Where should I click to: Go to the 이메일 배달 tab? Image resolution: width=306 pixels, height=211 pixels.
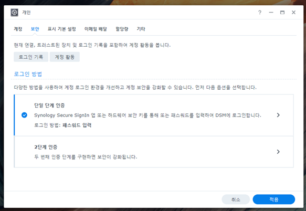click(x=96, y=29)
